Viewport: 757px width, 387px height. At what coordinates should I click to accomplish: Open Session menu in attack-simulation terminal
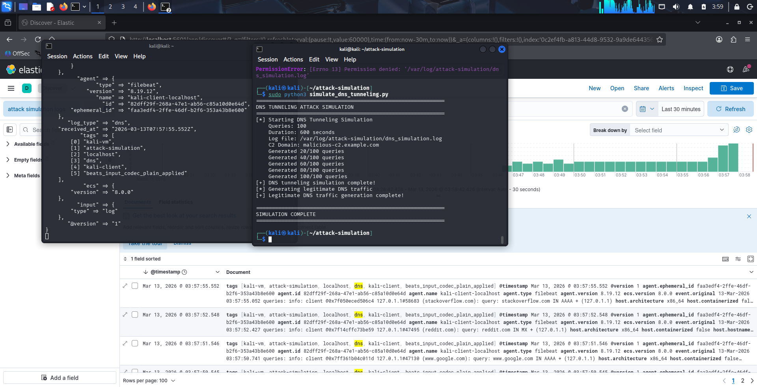click(x=268, y=60)
